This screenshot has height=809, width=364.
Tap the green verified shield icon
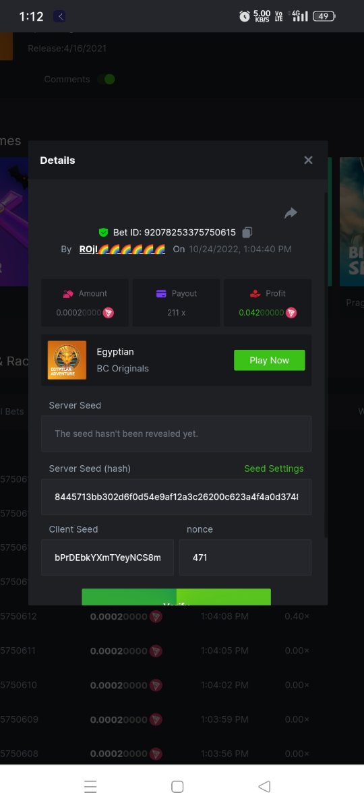pyautogui.click(x=103, y=233)
